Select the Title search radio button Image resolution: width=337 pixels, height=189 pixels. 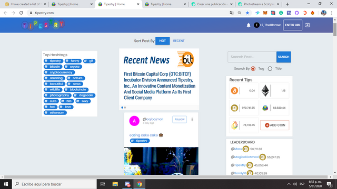270,69
